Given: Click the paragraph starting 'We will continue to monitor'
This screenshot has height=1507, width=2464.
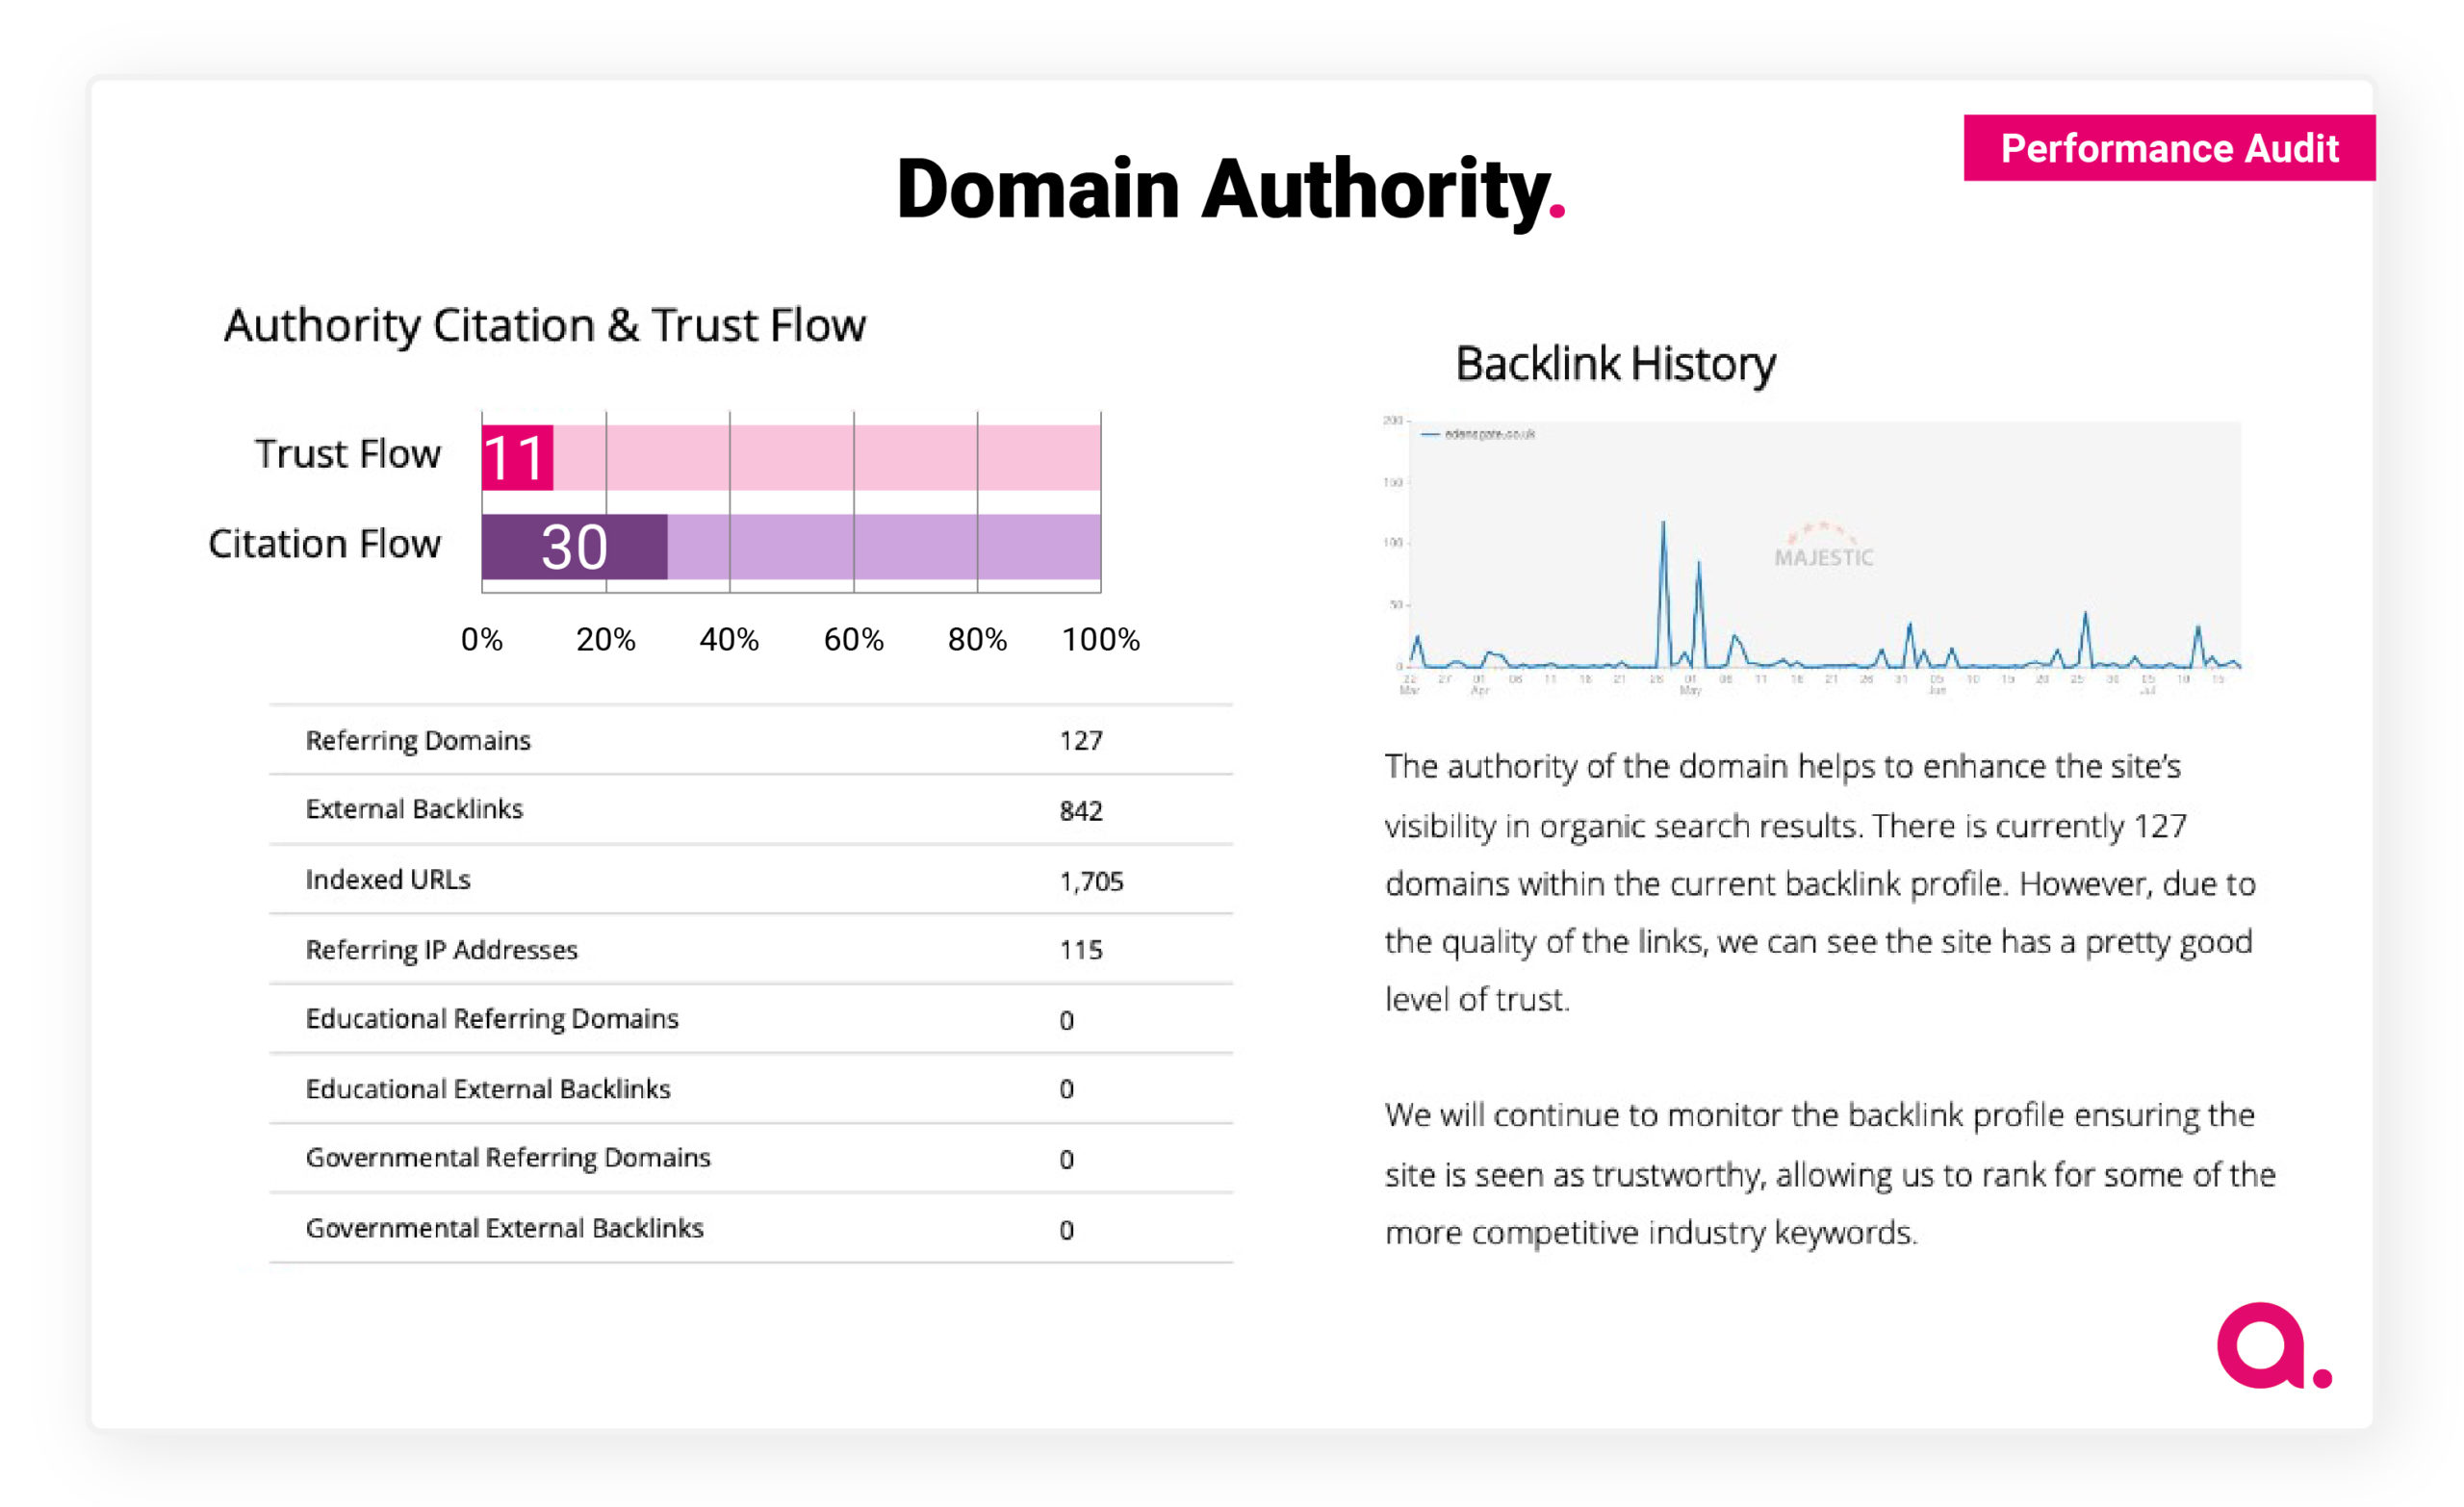Looking at the screenshot, I should pyautogui.click(x=1830, y=1174).
